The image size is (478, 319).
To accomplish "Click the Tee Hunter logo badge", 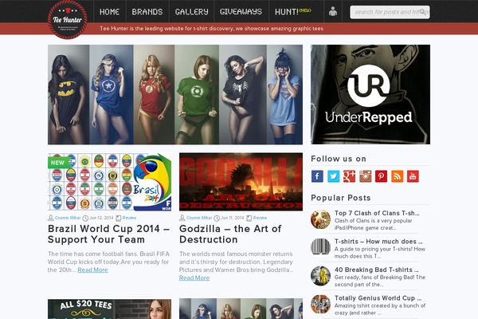I will coord(68,19).
